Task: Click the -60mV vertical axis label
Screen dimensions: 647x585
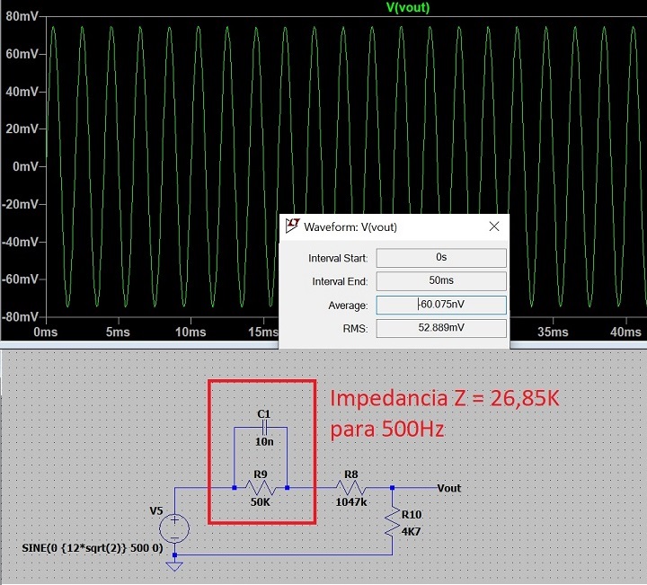Action: (20, 279)
